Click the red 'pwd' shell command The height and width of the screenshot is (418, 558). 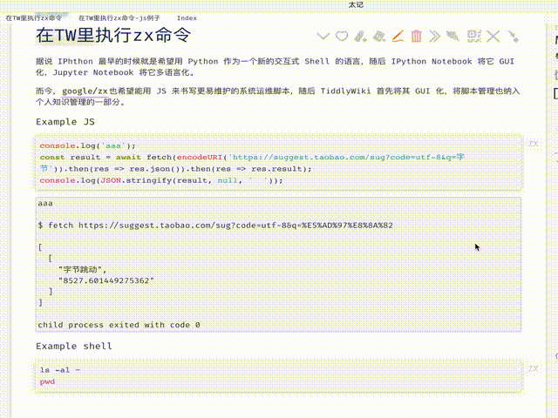pyautogui.click(x=47, y=381)
